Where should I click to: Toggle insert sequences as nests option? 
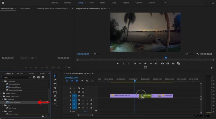tap(67, 81)
